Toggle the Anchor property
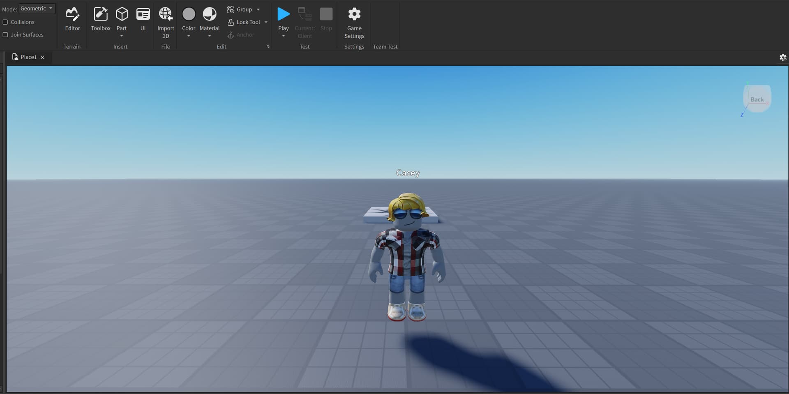This screenshot has height=394, width=789. coord(242,35)
